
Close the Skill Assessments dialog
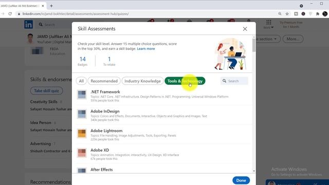pos(245,29)
